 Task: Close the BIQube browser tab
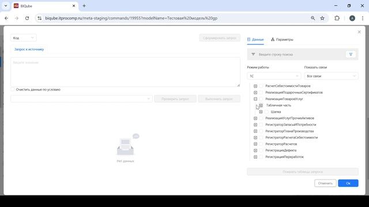pos(74,6)
